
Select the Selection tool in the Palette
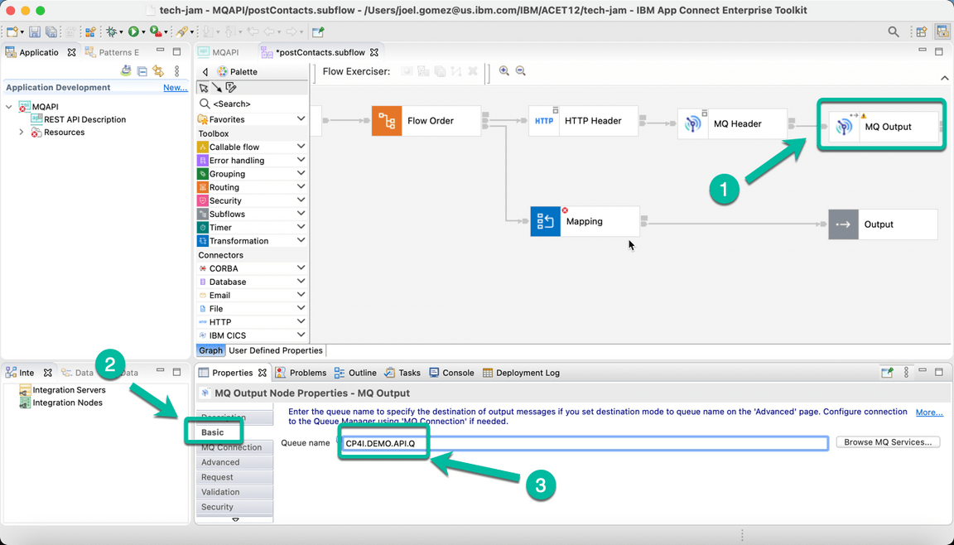(x=203, y=87)
